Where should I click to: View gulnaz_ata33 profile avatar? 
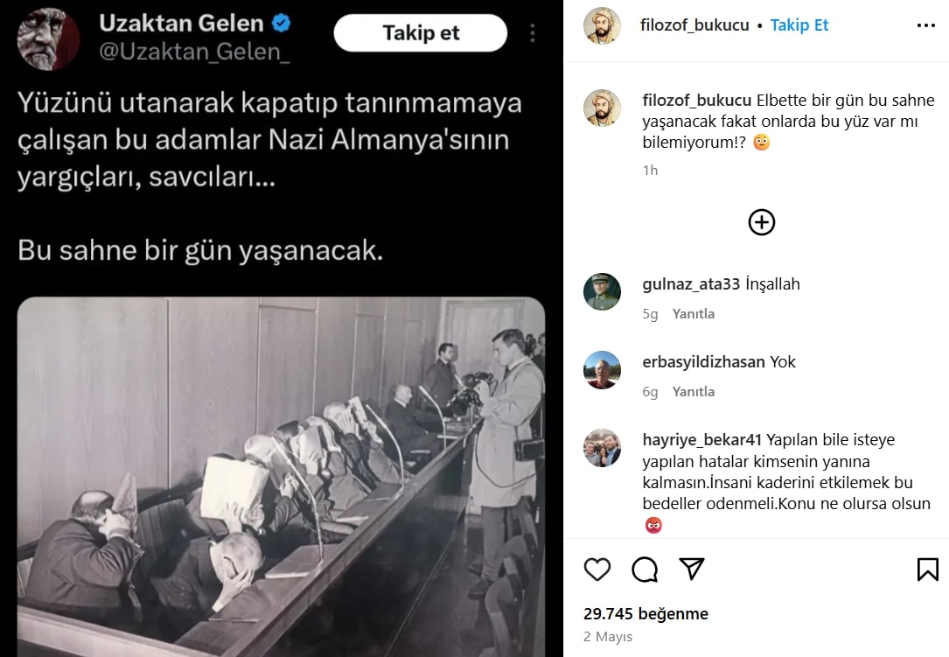[602, 292]
